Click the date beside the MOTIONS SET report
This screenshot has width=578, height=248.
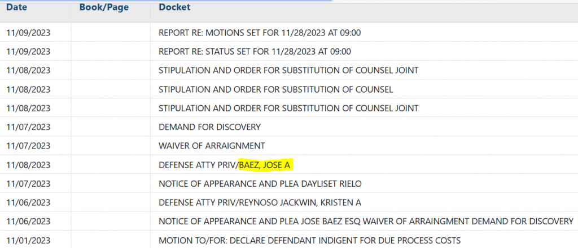[28, 33]
